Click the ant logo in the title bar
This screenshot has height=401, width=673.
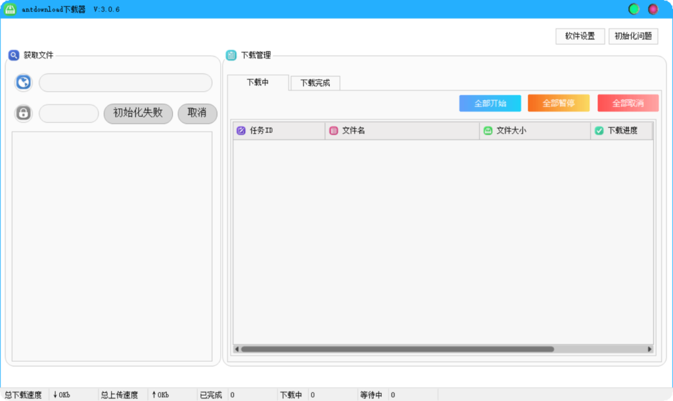[10, 9]
